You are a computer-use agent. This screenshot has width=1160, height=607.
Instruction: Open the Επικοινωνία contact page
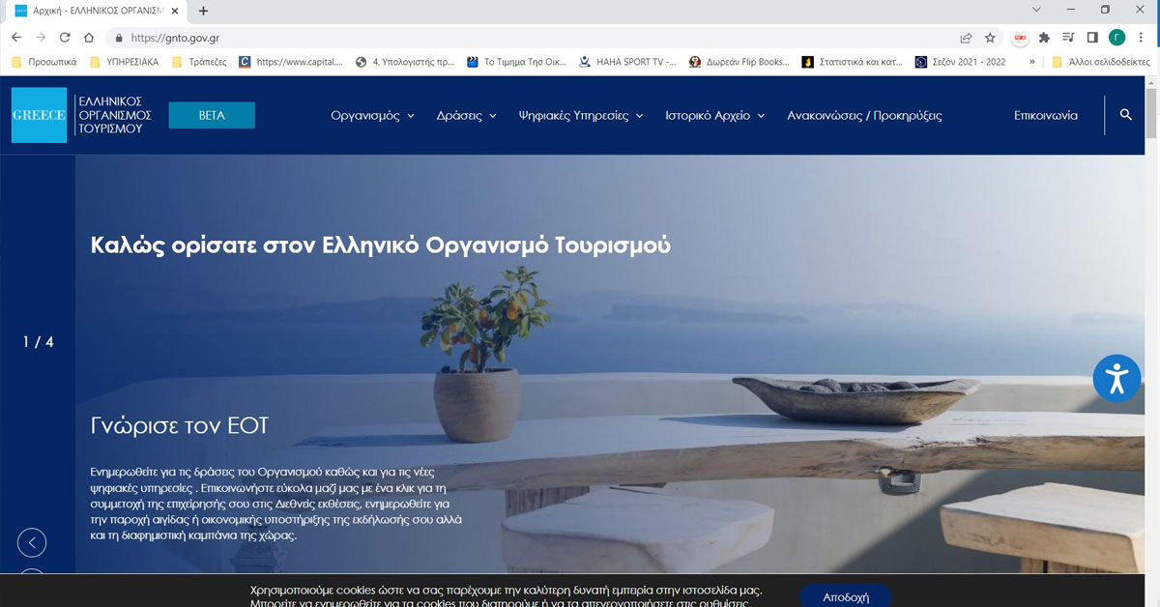tap(1046, 115)
